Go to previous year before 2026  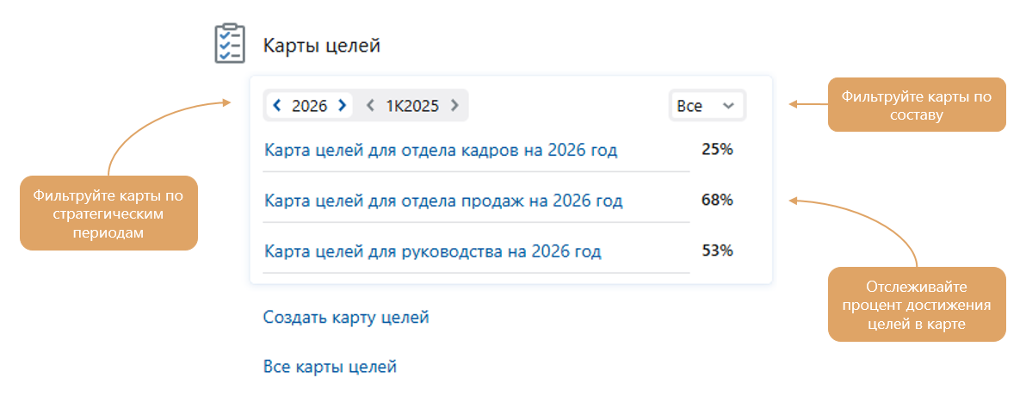[x=277, y=105]
